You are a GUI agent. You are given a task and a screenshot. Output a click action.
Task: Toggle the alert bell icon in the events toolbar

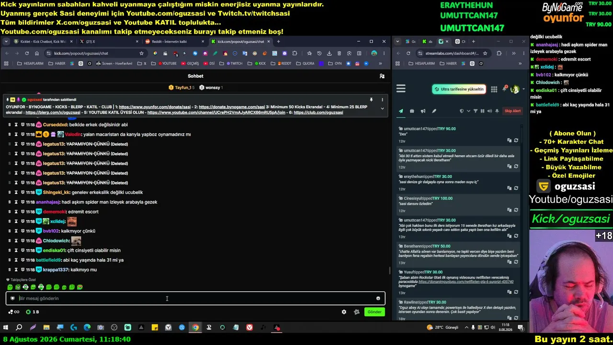(497, 111)
